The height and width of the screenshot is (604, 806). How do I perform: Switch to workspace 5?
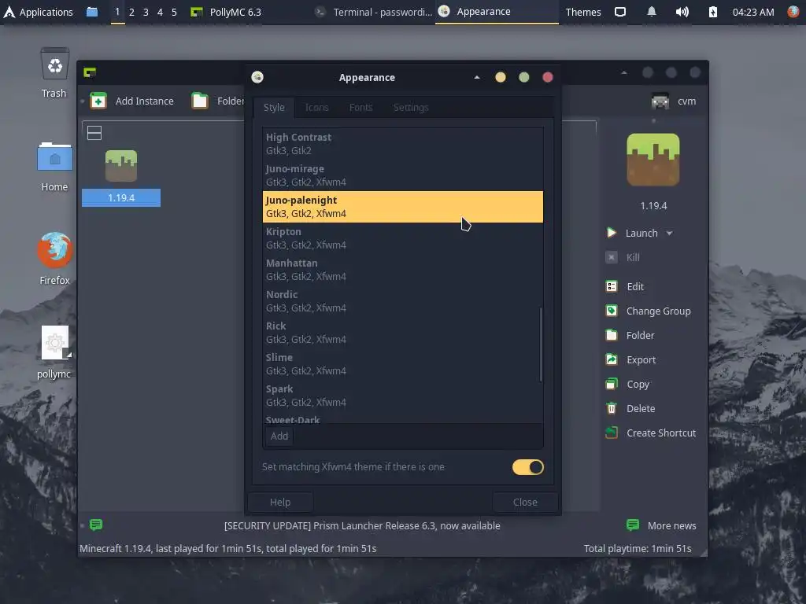click(x=174, y=12)
